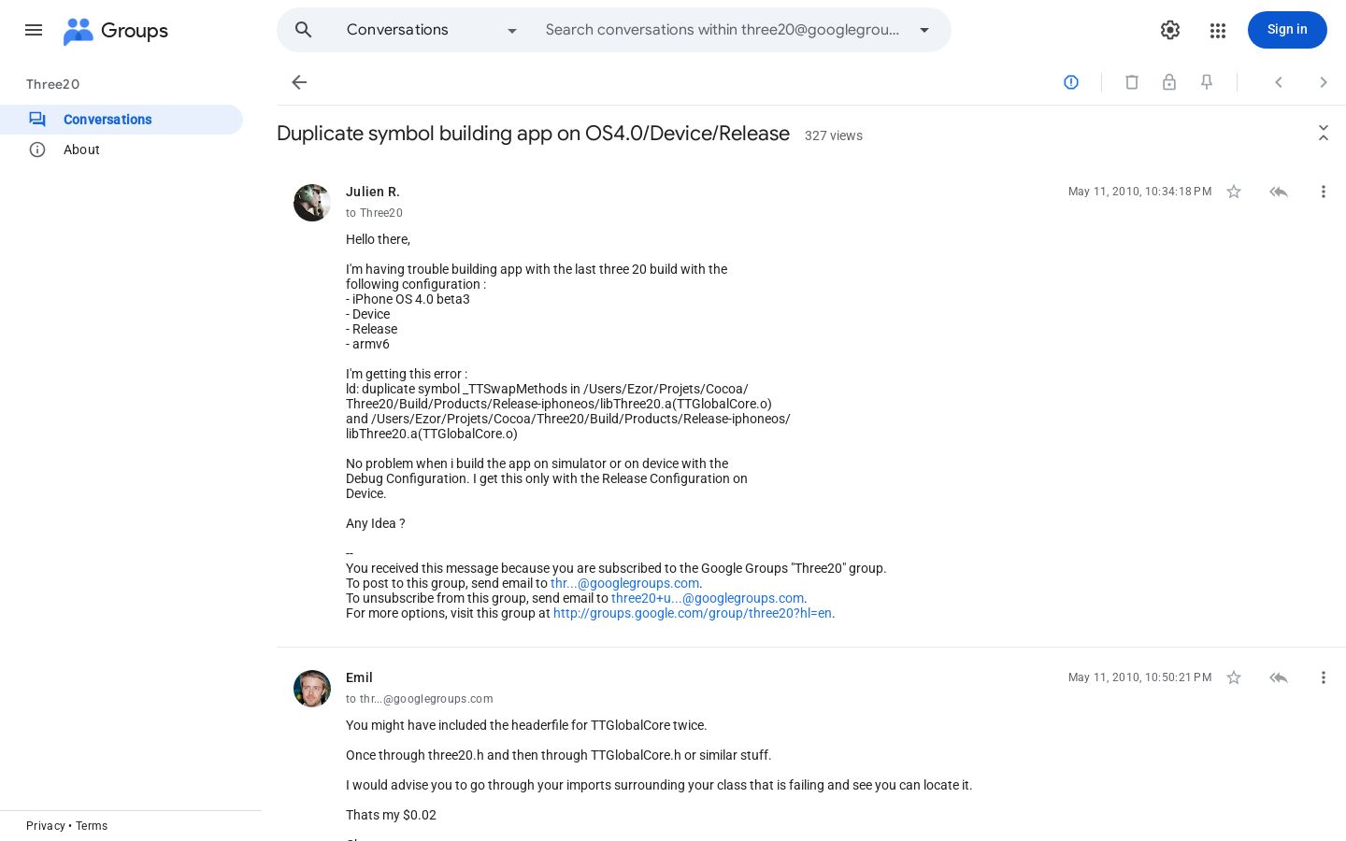The width and height of the screenshot is (1346, 841).
Task: Open the main hamburger menu
Action: (x=34, y=30)
